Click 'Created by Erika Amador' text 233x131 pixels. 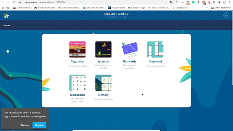[x=116, y=17]
